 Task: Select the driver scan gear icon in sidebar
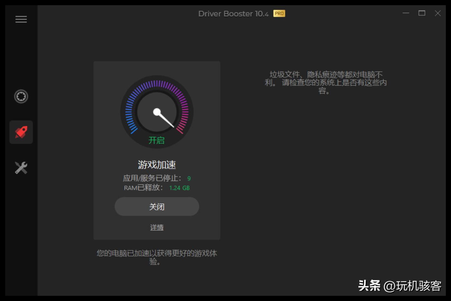pyautogui.click(x=21, y=97)
